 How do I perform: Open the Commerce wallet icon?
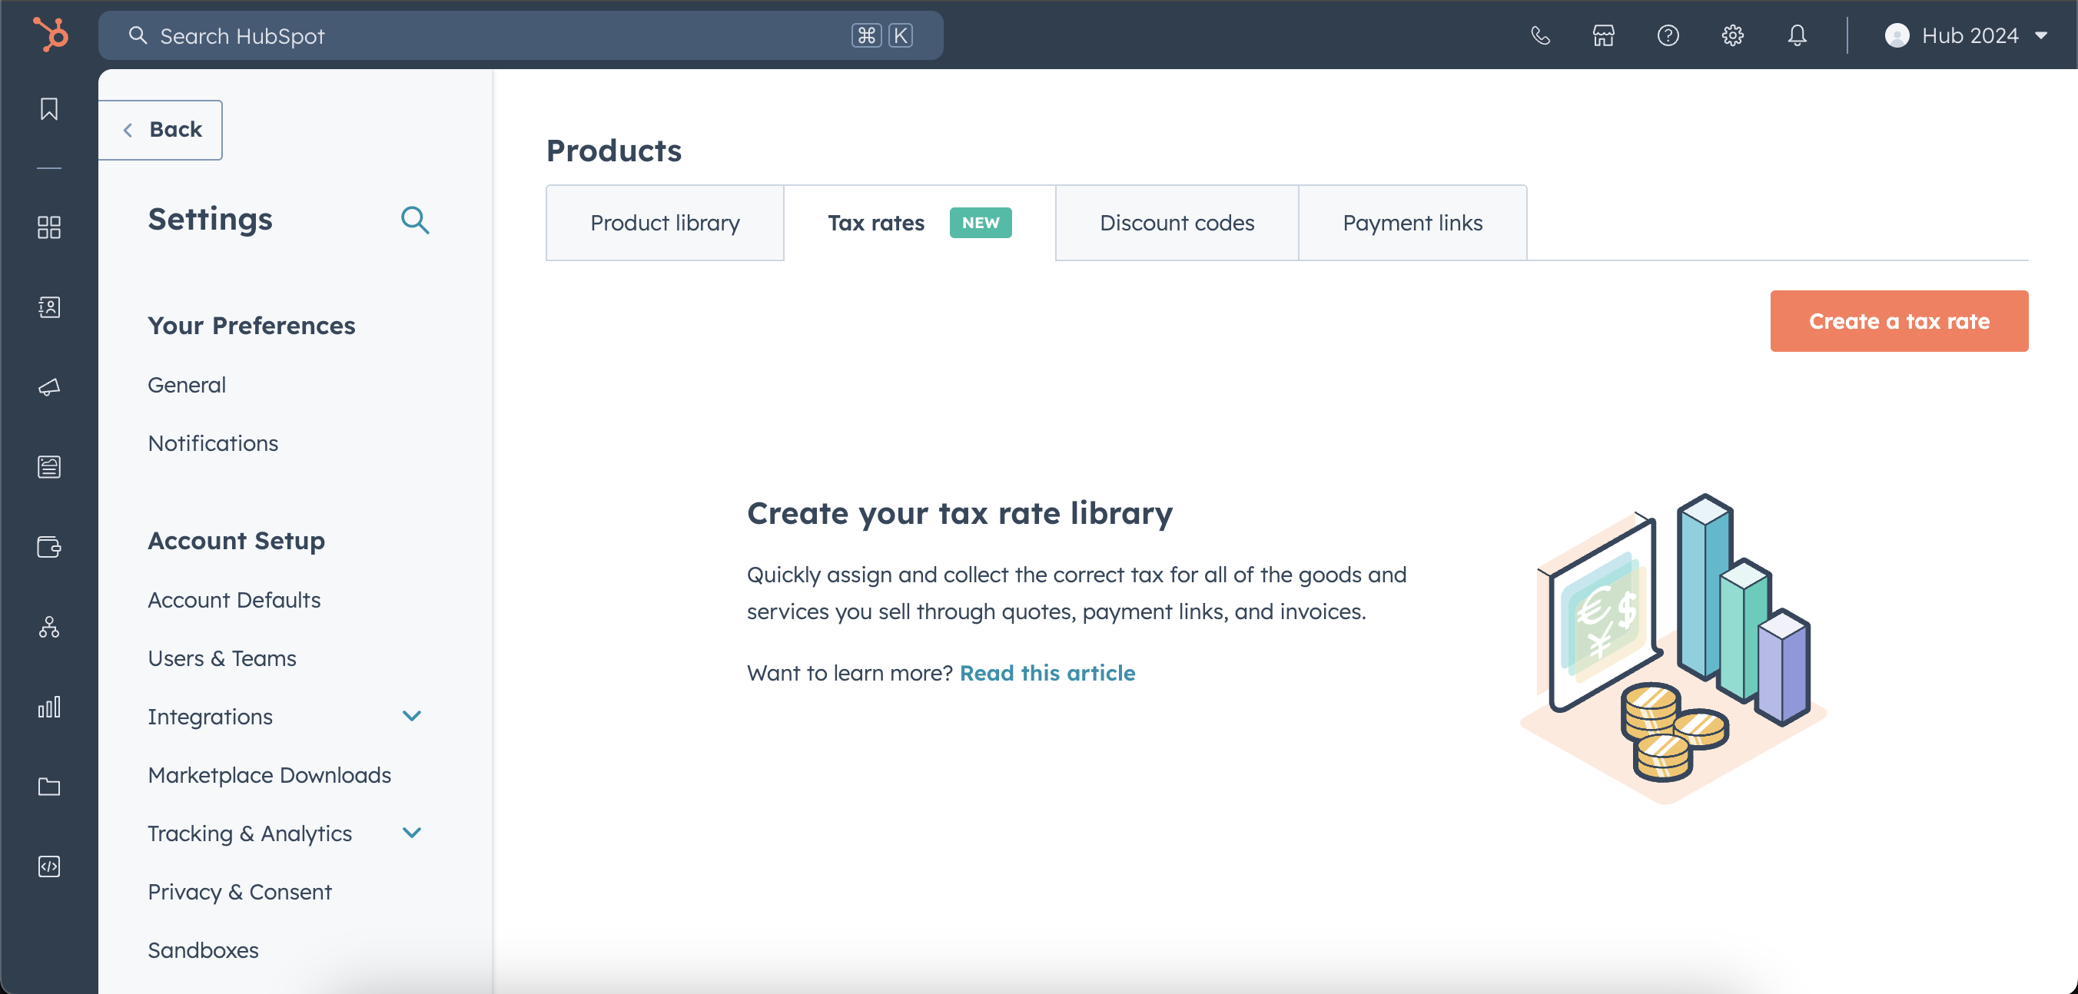pyautogui.click(x=49, y=547)
